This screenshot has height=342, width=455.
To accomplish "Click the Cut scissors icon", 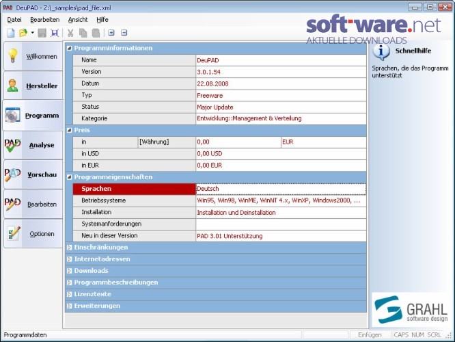I will click(70, 33).
